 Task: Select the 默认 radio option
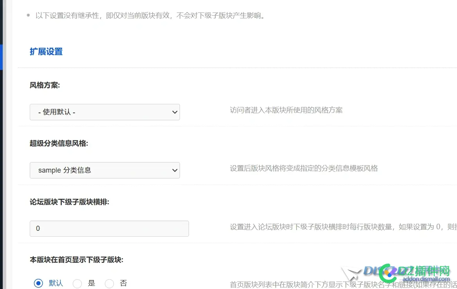(38, 283)
